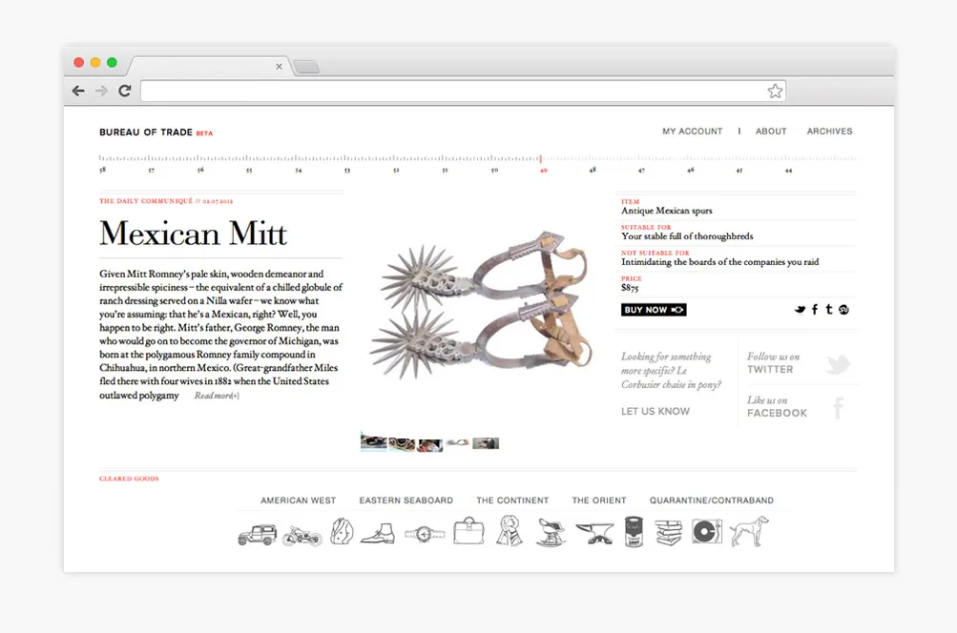Click the Buy Now button
Viewport: 957px width, 633px height.
654,310
